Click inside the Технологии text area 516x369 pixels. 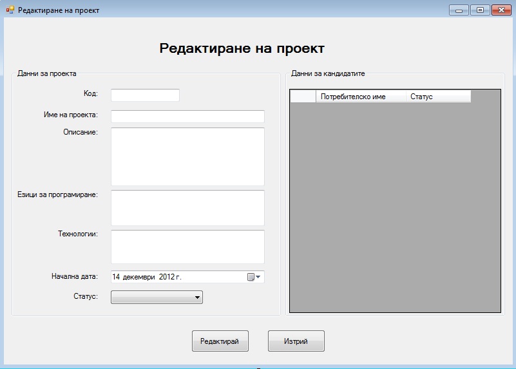click(187, 247)
